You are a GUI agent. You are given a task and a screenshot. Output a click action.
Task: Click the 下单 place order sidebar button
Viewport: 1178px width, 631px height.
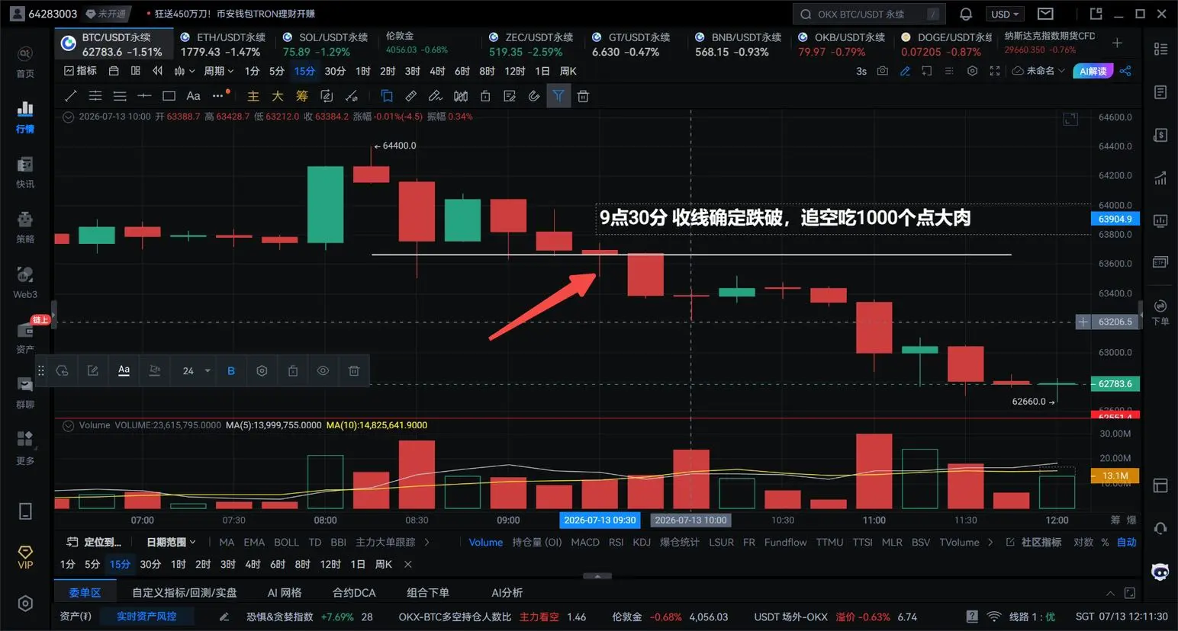point(1160,312)
